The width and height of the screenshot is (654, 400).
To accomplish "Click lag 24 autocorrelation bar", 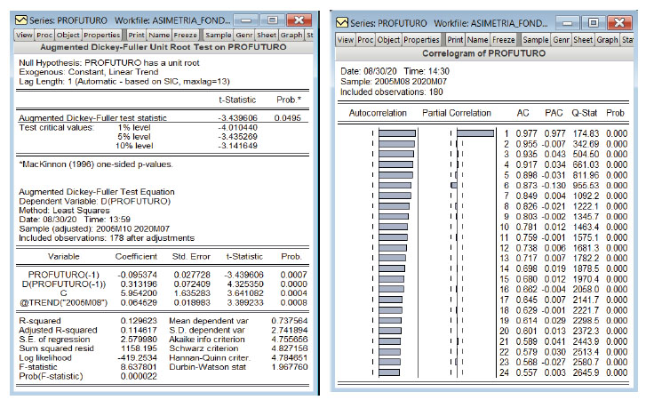I will pos(389,372).
